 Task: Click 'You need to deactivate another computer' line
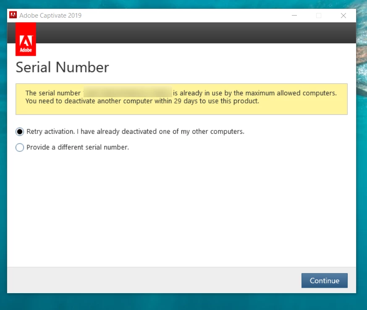142,101
